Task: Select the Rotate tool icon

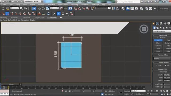Action: 43,8
